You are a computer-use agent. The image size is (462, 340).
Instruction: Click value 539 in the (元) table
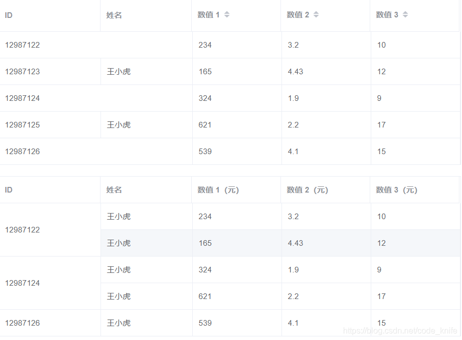[x=205, y=323]
